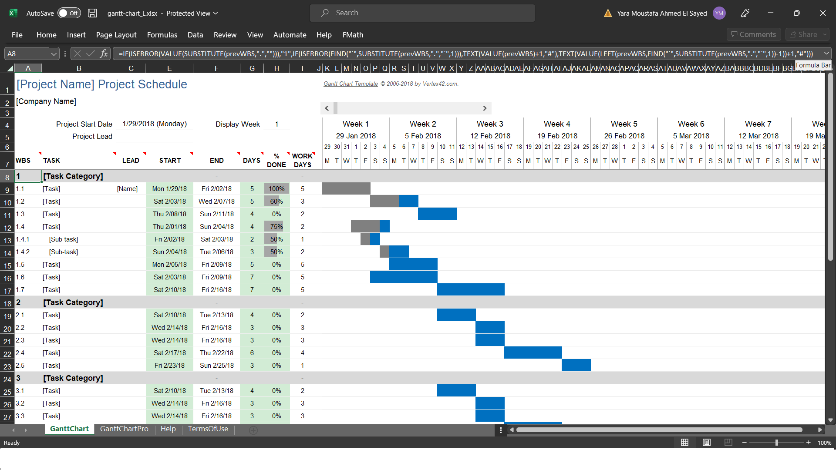Open the Formulas ribbon tab
This screenshot has width=836, height=470.
pos(162,35)
